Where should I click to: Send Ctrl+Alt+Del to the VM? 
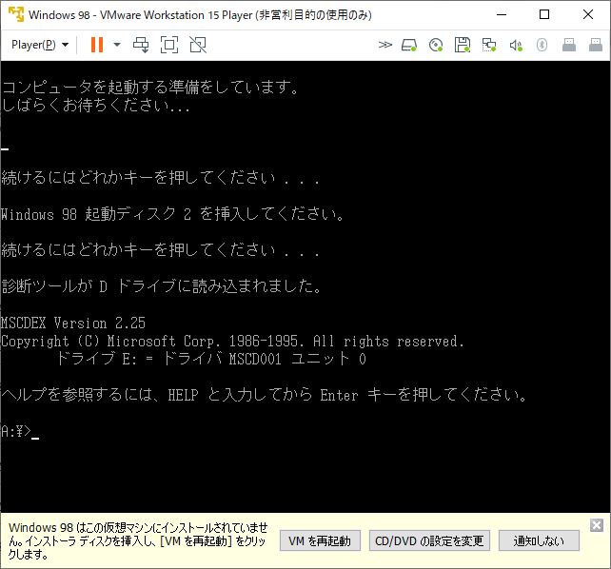pyautogui.click(x=141, y=45)
